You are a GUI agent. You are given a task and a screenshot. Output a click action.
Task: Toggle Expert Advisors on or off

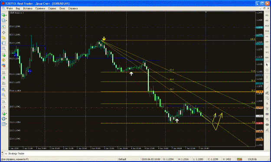pyautogui.click(x=3, y=66)
